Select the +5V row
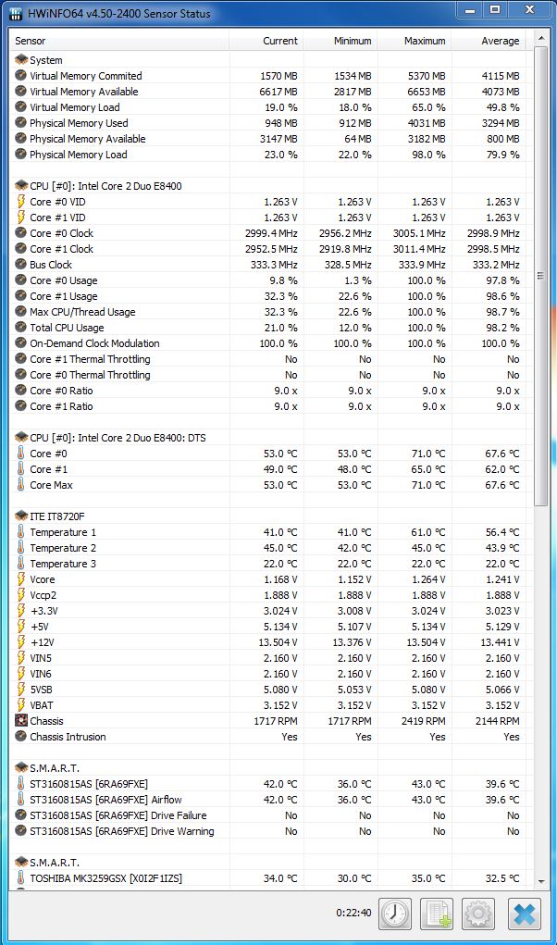The height and width of the screenshot is (945, 557). tap(268, 627)
